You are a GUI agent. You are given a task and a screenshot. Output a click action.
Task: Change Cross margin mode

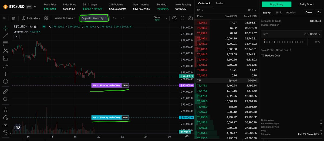point(309,12)
